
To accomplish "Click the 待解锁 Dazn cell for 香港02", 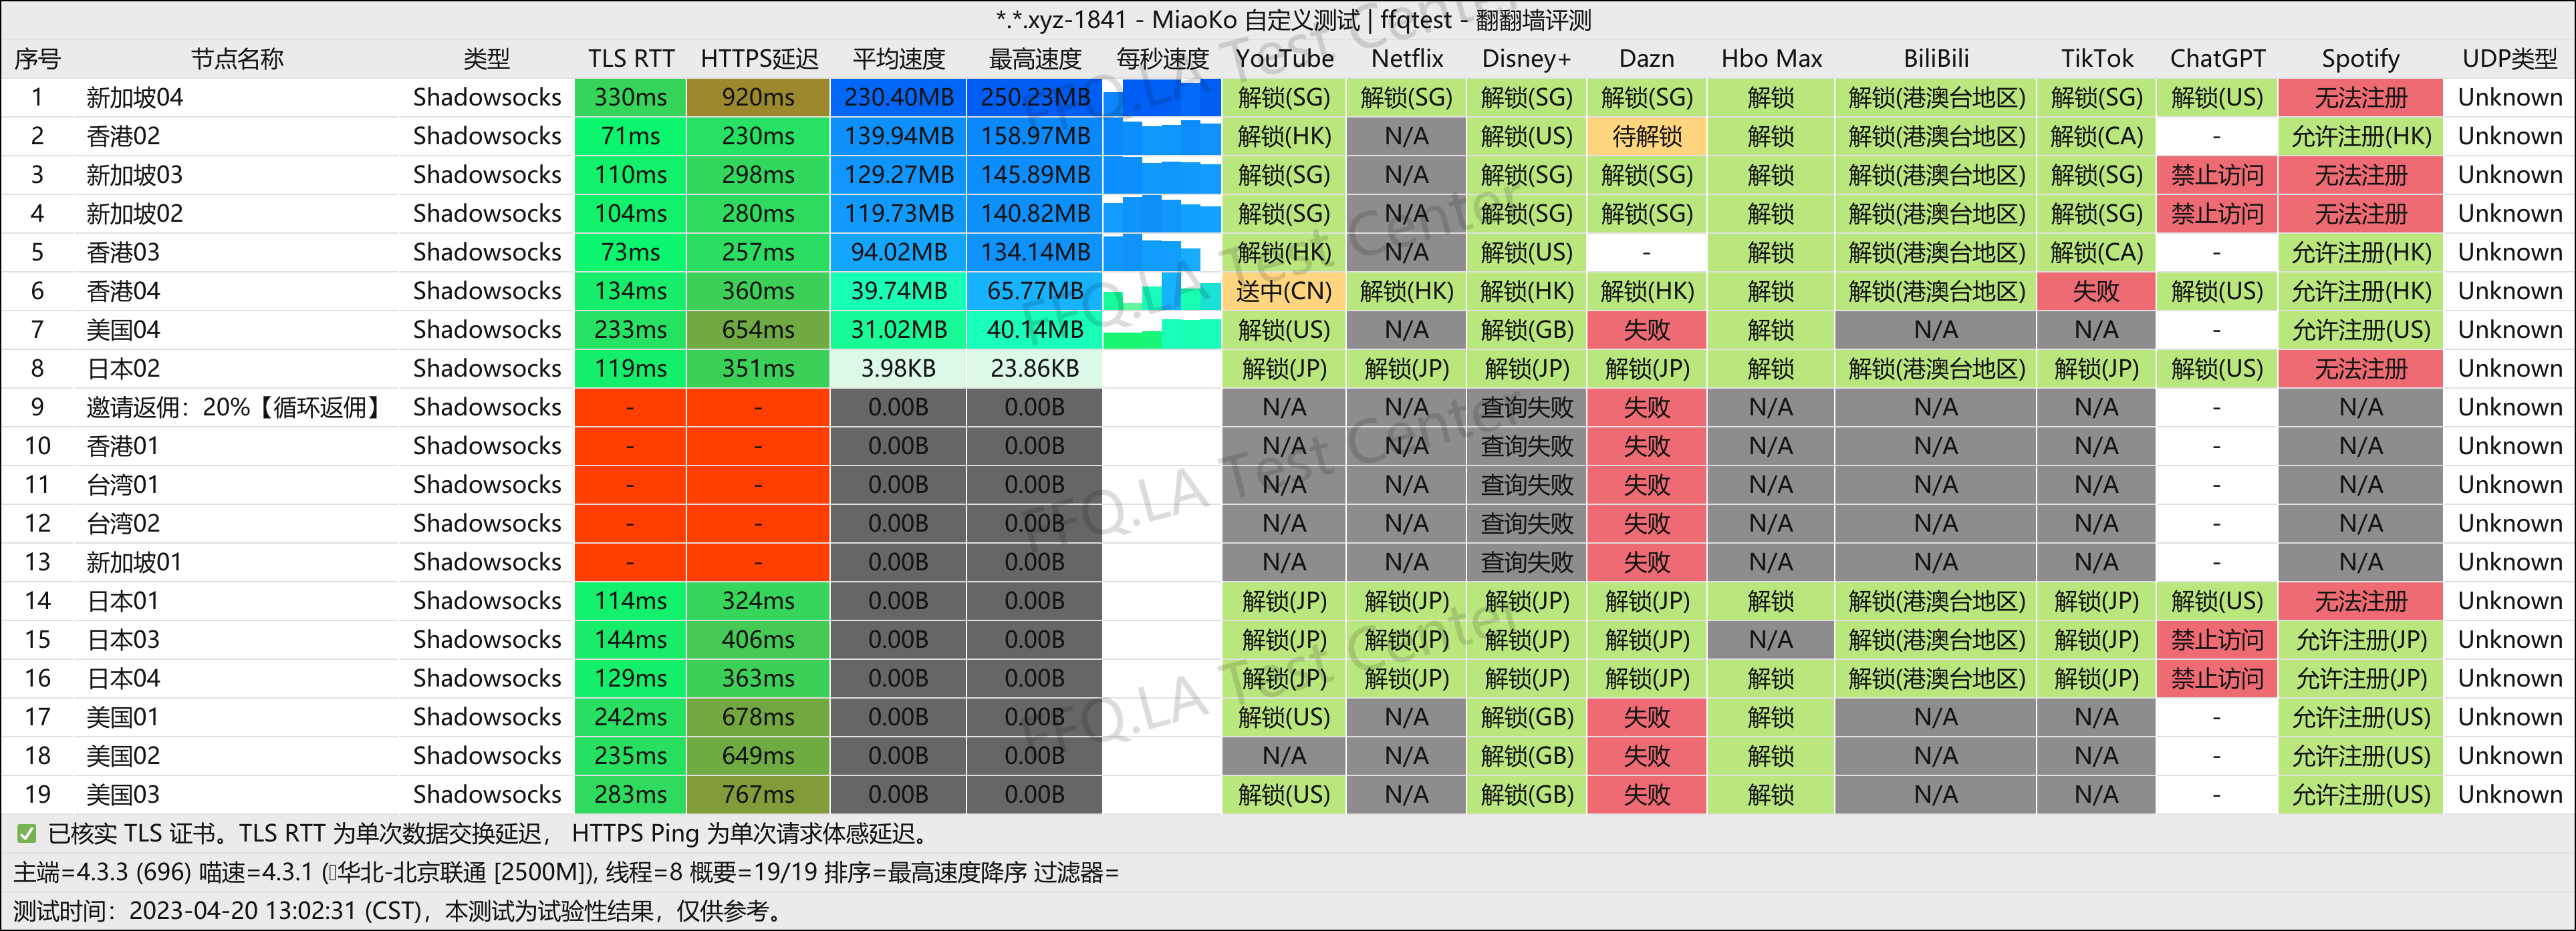I will (1646, 136).
